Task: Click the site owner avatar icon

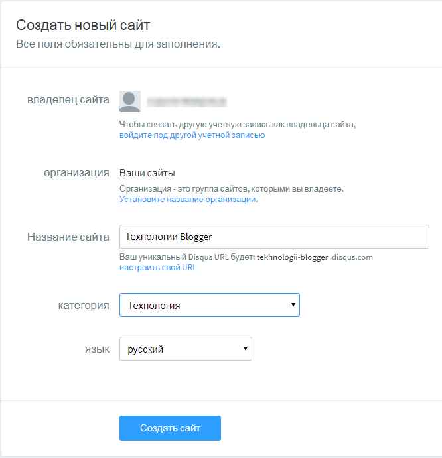Action: 130,101
